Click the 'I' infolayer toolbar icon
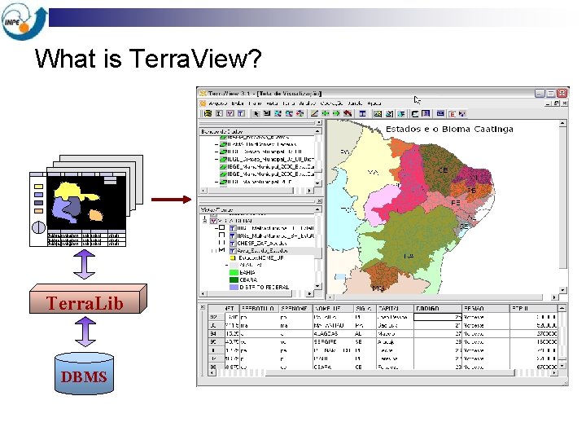Screen dimensions: 586x440 pos(219,113)
